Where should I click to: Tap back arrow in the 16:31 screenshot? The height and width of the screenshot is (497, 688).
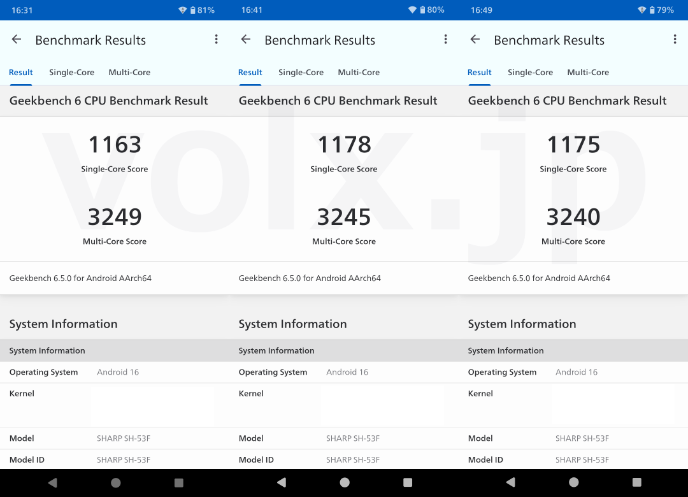(17, 40)
